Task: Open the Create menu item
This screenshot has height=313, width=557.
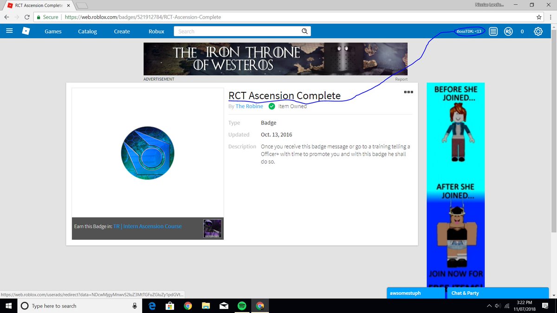Action: pyautogui.click(x=122, y=32)
